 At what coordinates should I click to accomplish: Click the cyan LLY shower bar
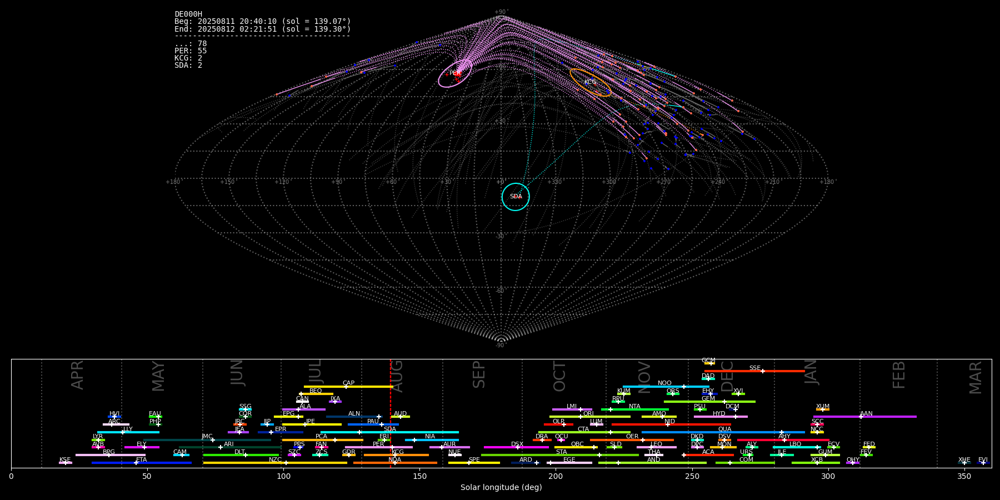tap(128, 432)
